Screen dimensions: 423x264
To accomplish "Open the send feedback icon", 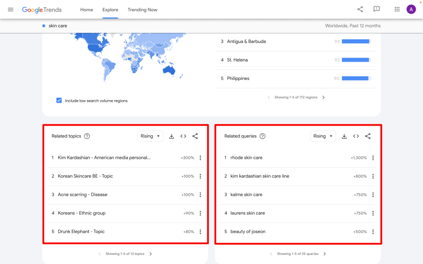I will pyautogui.click(x=376, y=10).
